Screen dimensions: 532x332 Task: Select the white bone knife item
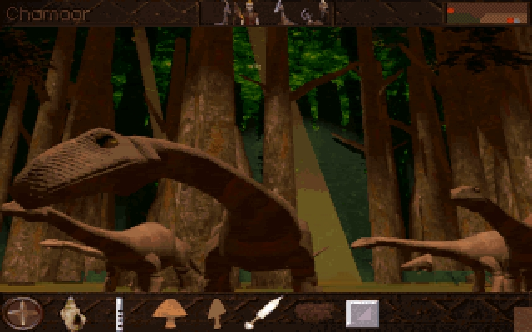[264, 313]
